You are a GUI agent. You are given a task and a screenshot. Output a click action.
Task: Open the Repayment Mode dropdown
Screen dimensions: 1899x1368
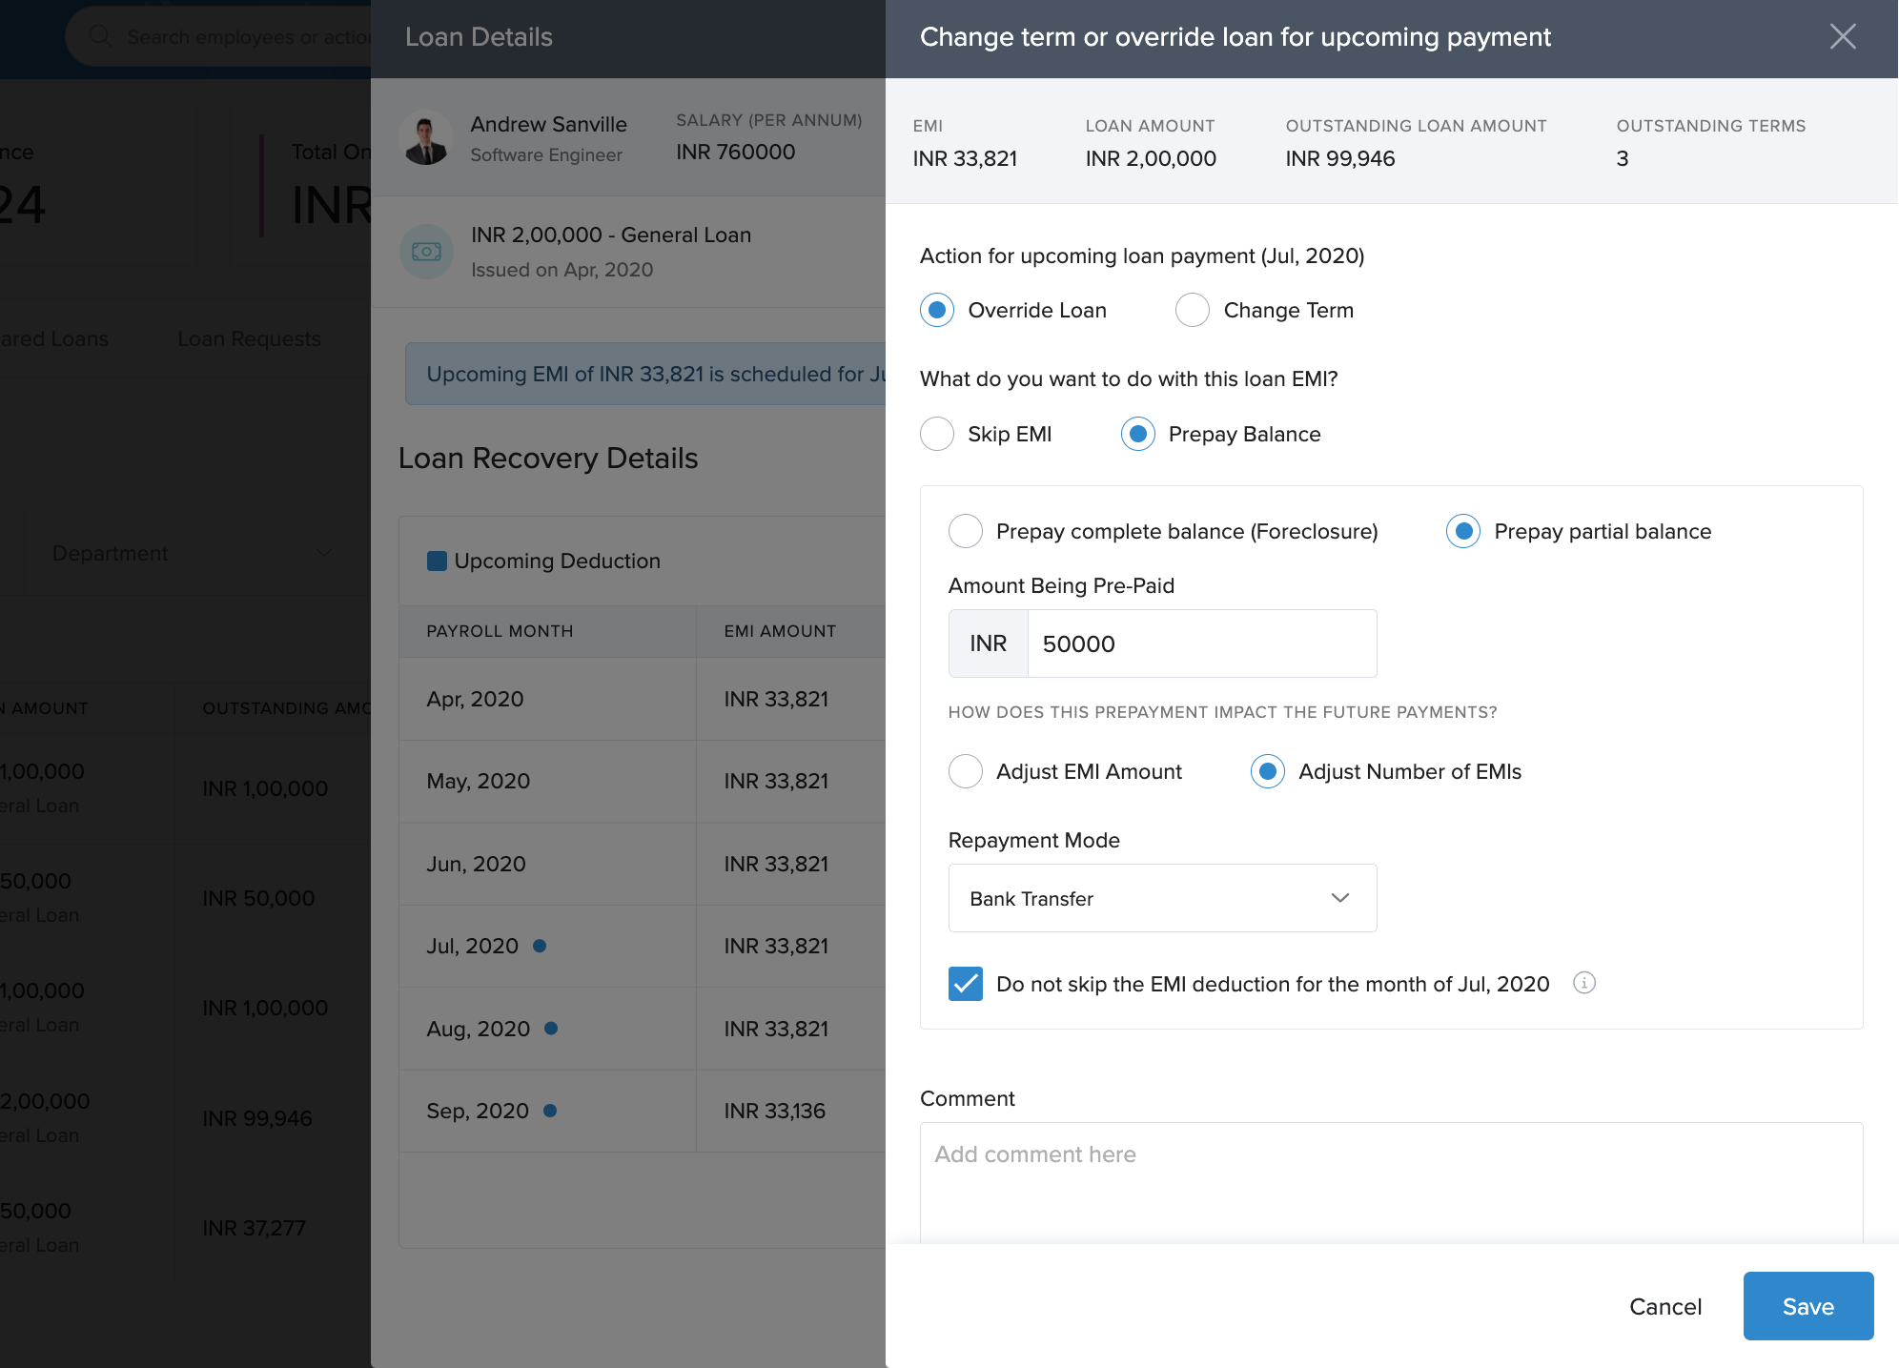pos(1162,898)
